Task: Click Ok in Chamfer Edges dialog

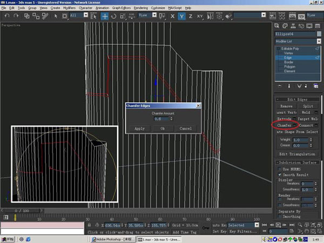Action: [162, 129]
